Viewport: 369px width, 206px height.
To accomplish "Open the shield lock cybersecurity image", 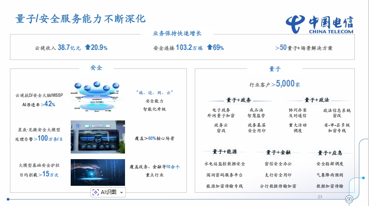I will (97, 172).
